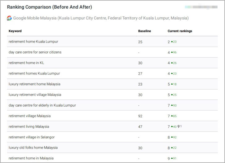
Task: Click baseline 30 for luxury retirement village Malaysia
Action: click(x=140, y=95)
